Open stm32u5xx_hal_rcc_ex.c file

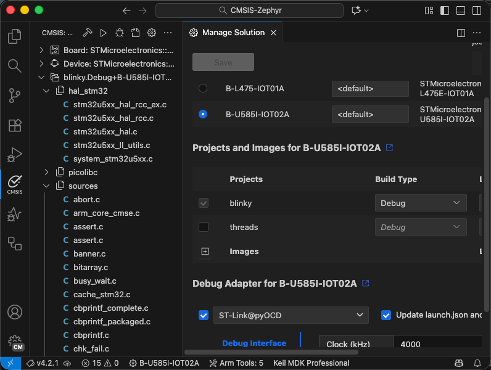pyautogui.click(x=120, y=105)
